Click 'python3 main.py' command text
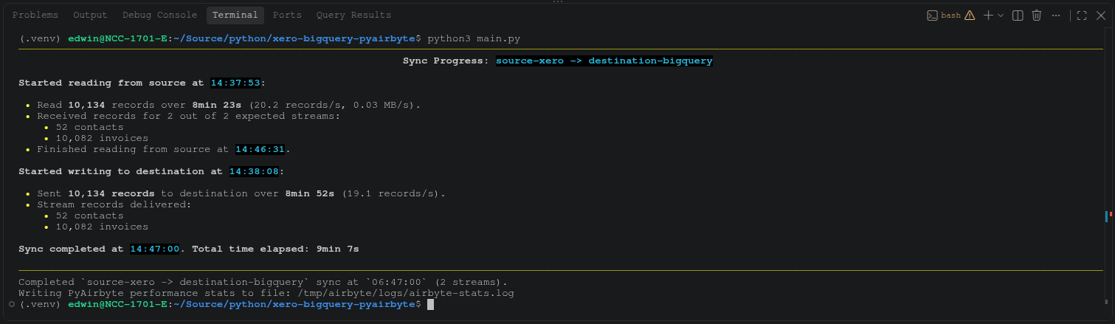The width and height of the screenshot is (1115, 324). pos(474,38)
